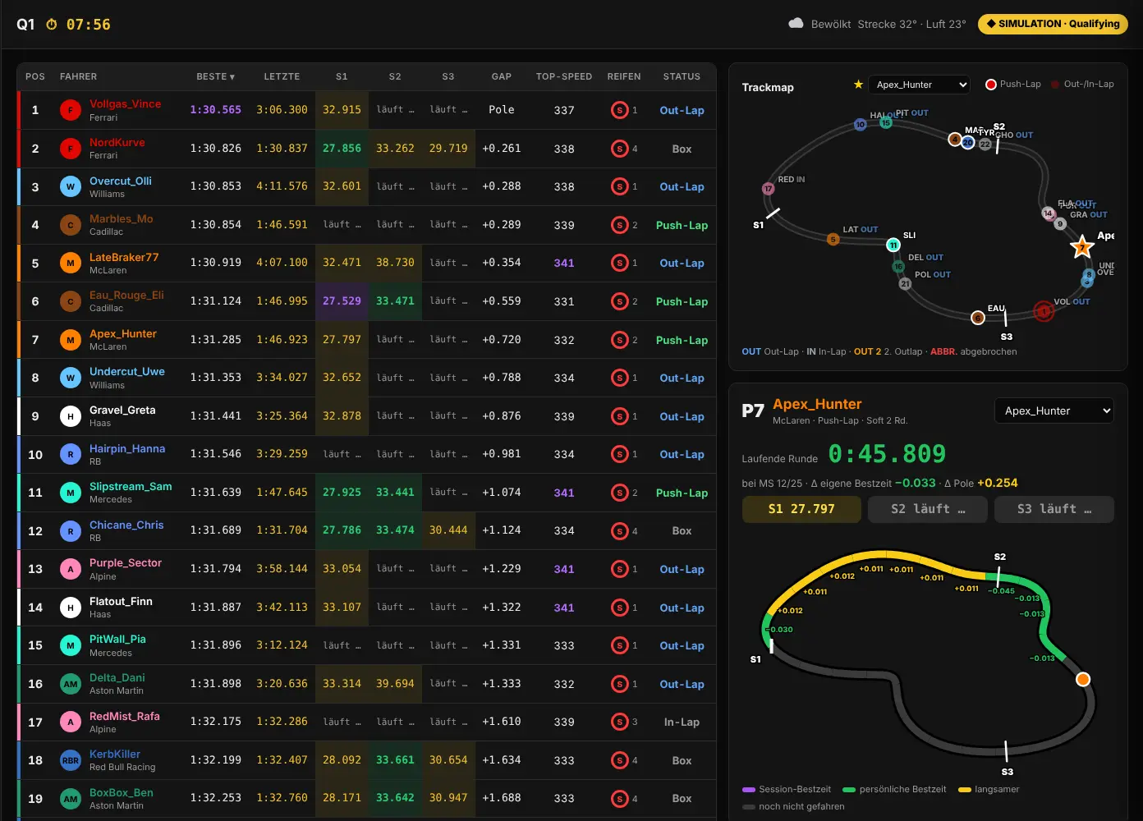This screenshot has height=821, width=1143.
Task: Click the star car marker on trackmap
Action: pyautogui.click(x=1082, y=246)
